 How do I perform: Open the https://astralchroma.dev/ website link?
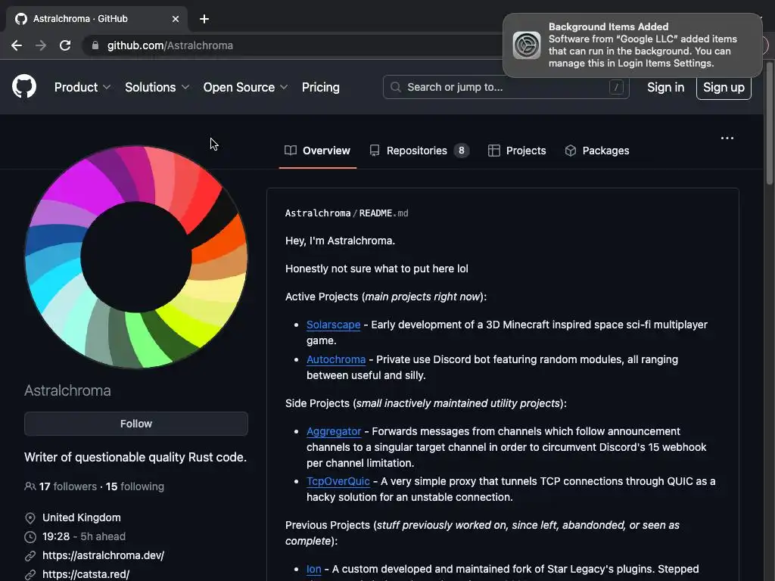(x=103, y=555)
